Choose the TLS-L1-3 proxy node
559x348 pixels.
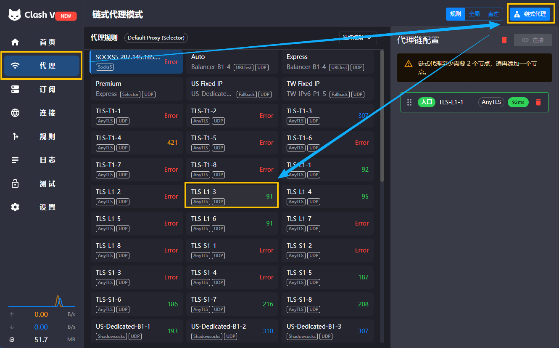point(232,197)
